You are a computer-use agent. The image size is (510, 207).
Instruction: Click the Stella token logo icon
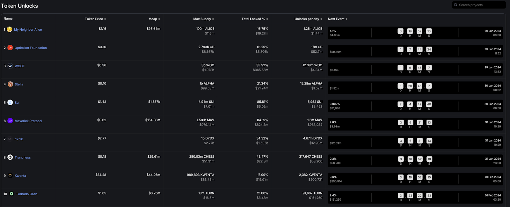click(x=10, y=84)
